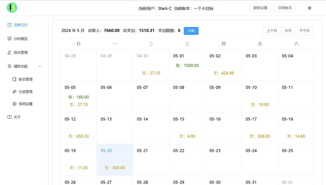
Task: Open the 关于 page
Action: (24, 117)
